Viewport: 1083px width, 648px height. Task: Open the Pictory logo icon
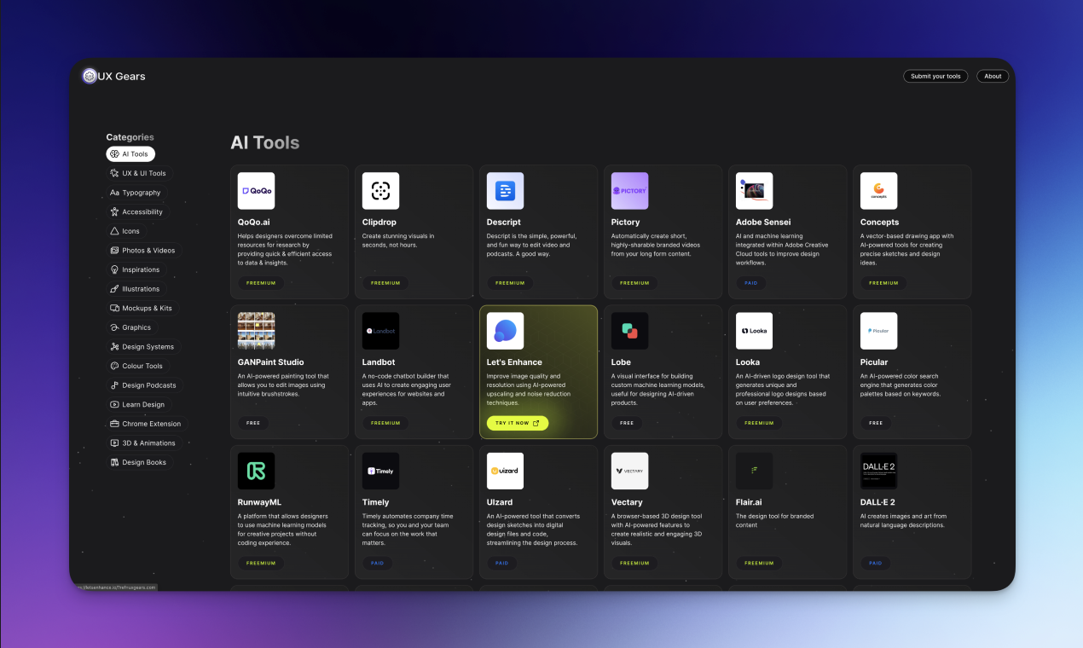click(629, 191)
